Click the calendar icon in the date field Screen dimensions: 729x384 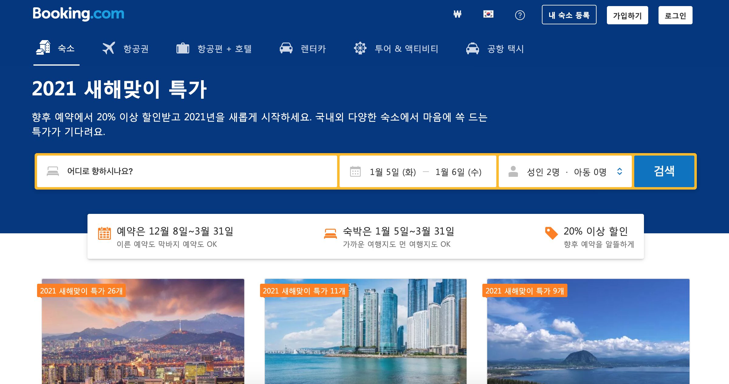coord(355,172)
